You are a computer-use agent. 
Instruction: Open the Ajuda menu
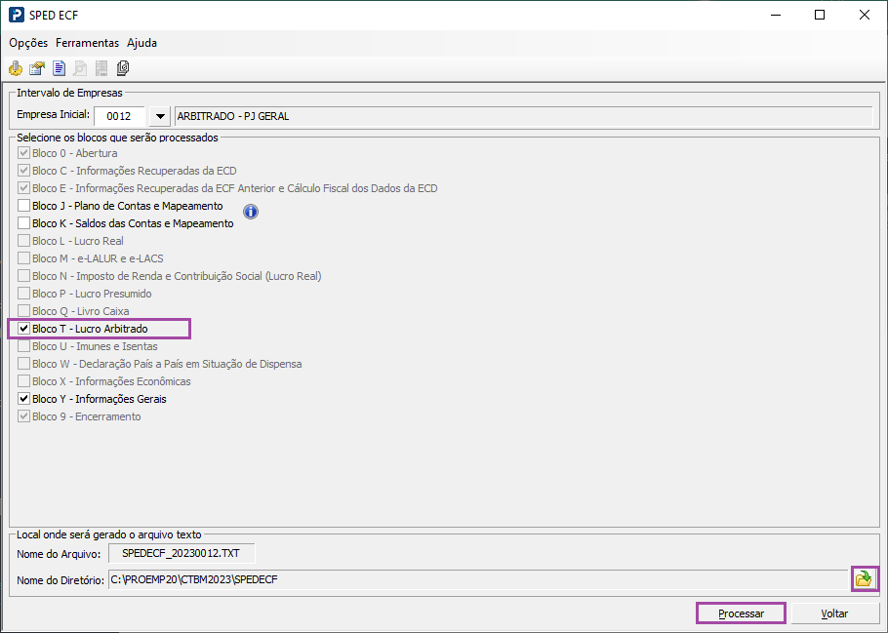tap(141, 43)
